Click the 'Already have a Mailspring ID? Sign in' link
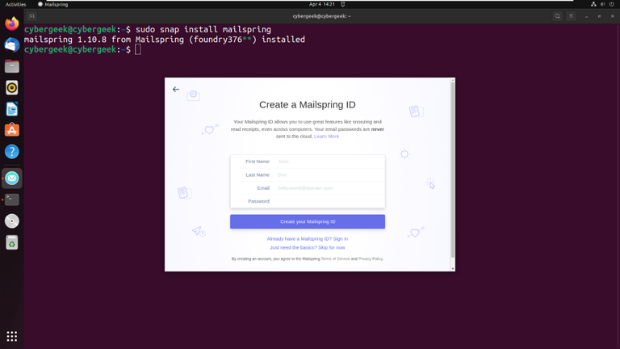Viewport: 620px width, 349px height. (x=308, y=238)
